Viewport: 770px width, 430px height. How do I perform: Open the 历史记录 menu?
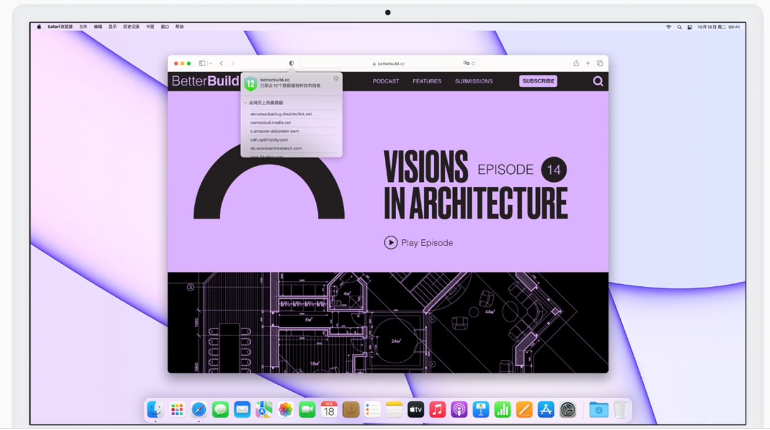[131, 27]
